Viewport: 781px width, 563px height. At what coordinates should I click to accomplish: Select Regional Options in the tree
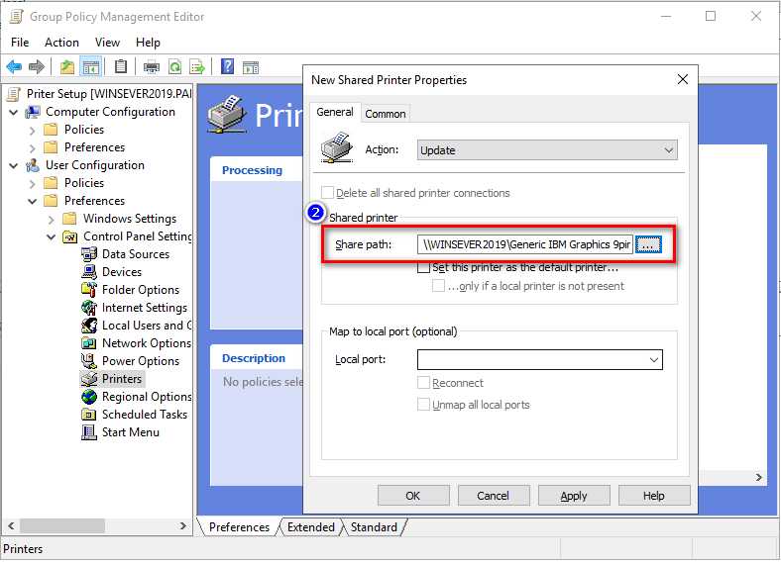pyautogui.click(x=147, y=398)
